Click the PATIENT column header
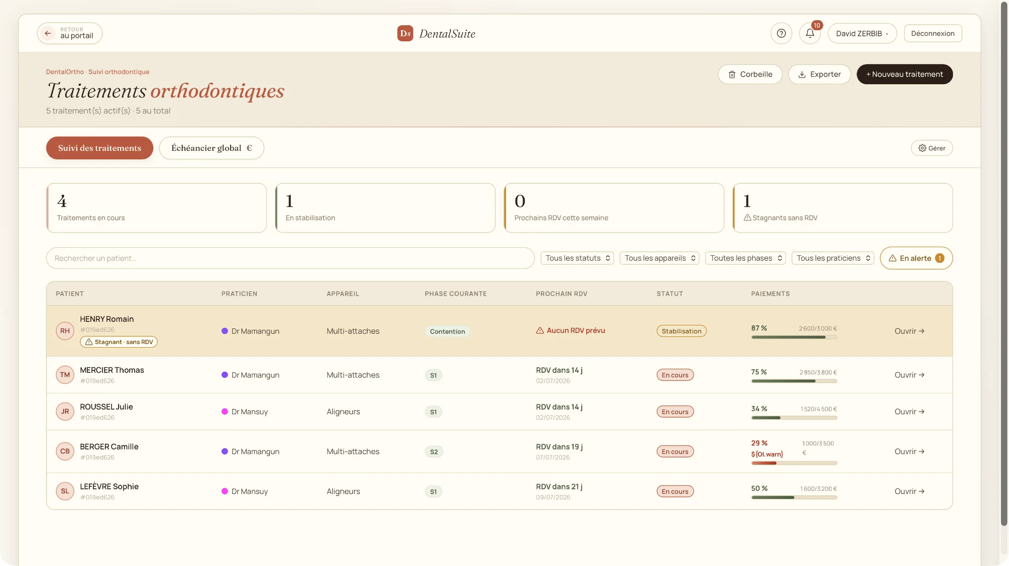1009x566 pixels. (70, 294)
